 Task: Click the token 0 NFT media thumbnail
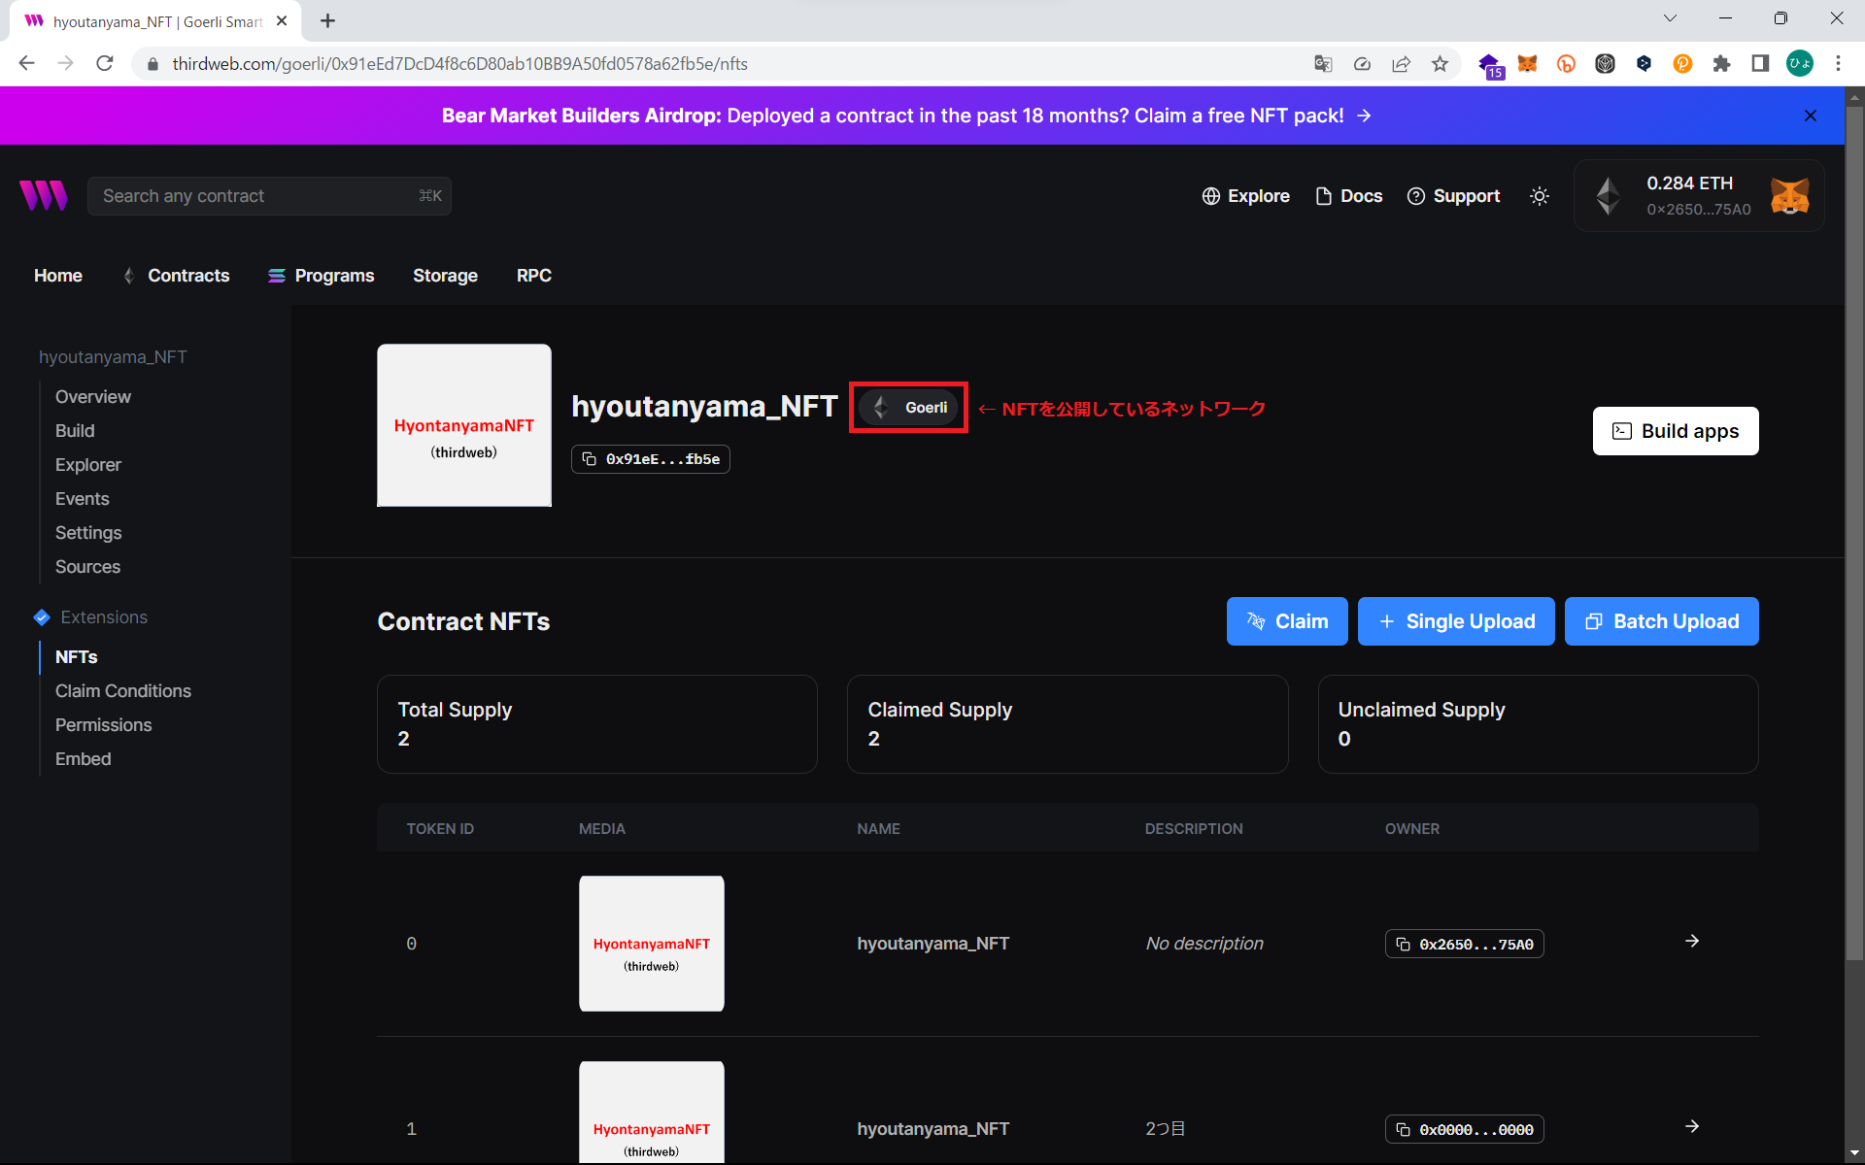tap(652, 944)
